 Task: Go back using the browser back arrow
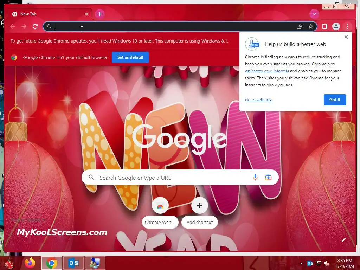(13, 26)
